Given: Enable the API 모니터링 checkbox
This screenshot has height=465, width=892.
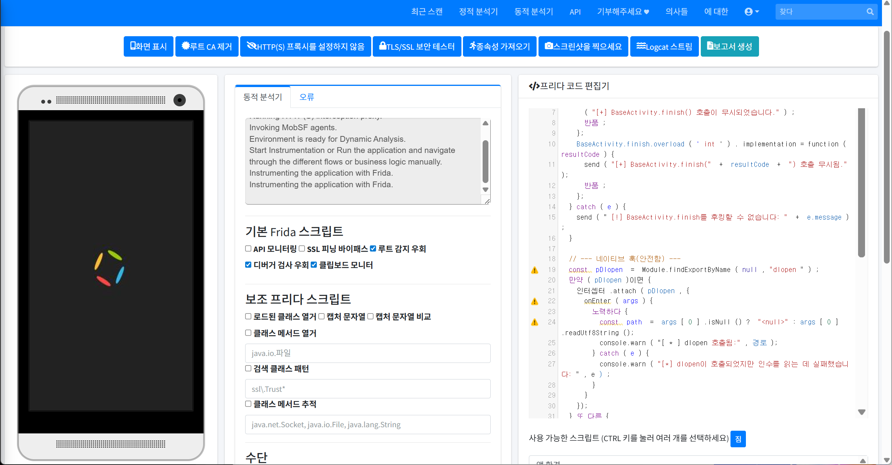Looking at the screenshot, I should tap(248, 249).
